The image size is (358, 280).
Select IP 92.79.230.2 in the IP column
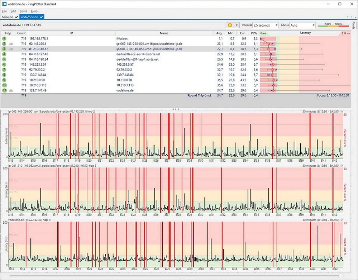[37, 70]
